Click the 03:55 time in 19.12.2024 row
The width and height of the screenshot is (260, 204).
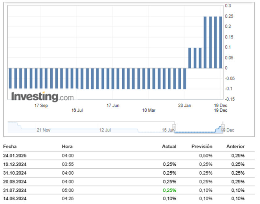[68, 164]
